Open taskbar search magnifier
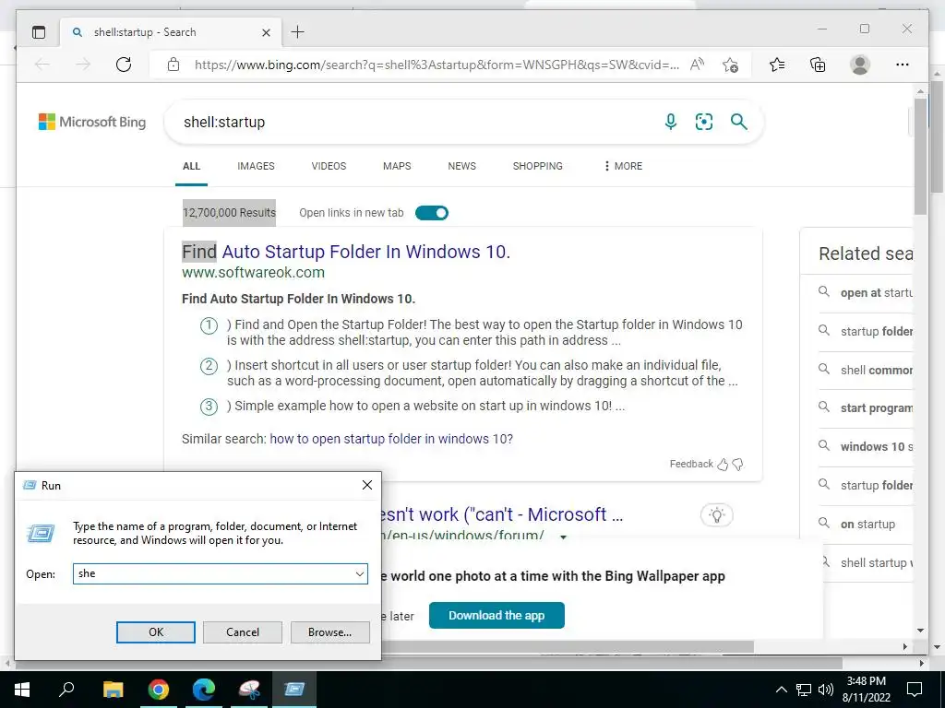This screenshot has width=945, height=708. [66, 690]
